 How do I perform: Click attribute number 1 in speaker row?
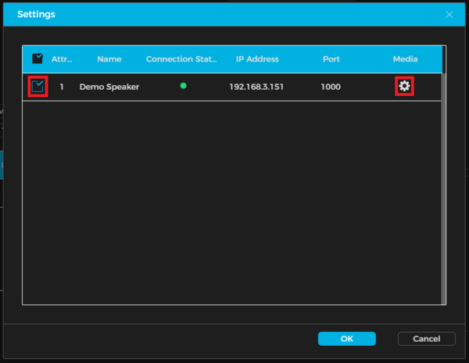62,87
